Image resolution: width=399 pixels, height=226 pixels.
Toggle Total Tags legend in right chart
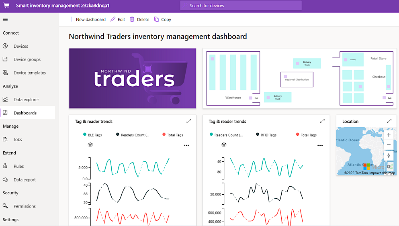point(306,135)
